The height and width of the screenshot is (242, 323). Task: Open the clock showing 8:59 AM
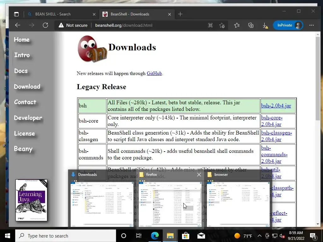(296, 236)
